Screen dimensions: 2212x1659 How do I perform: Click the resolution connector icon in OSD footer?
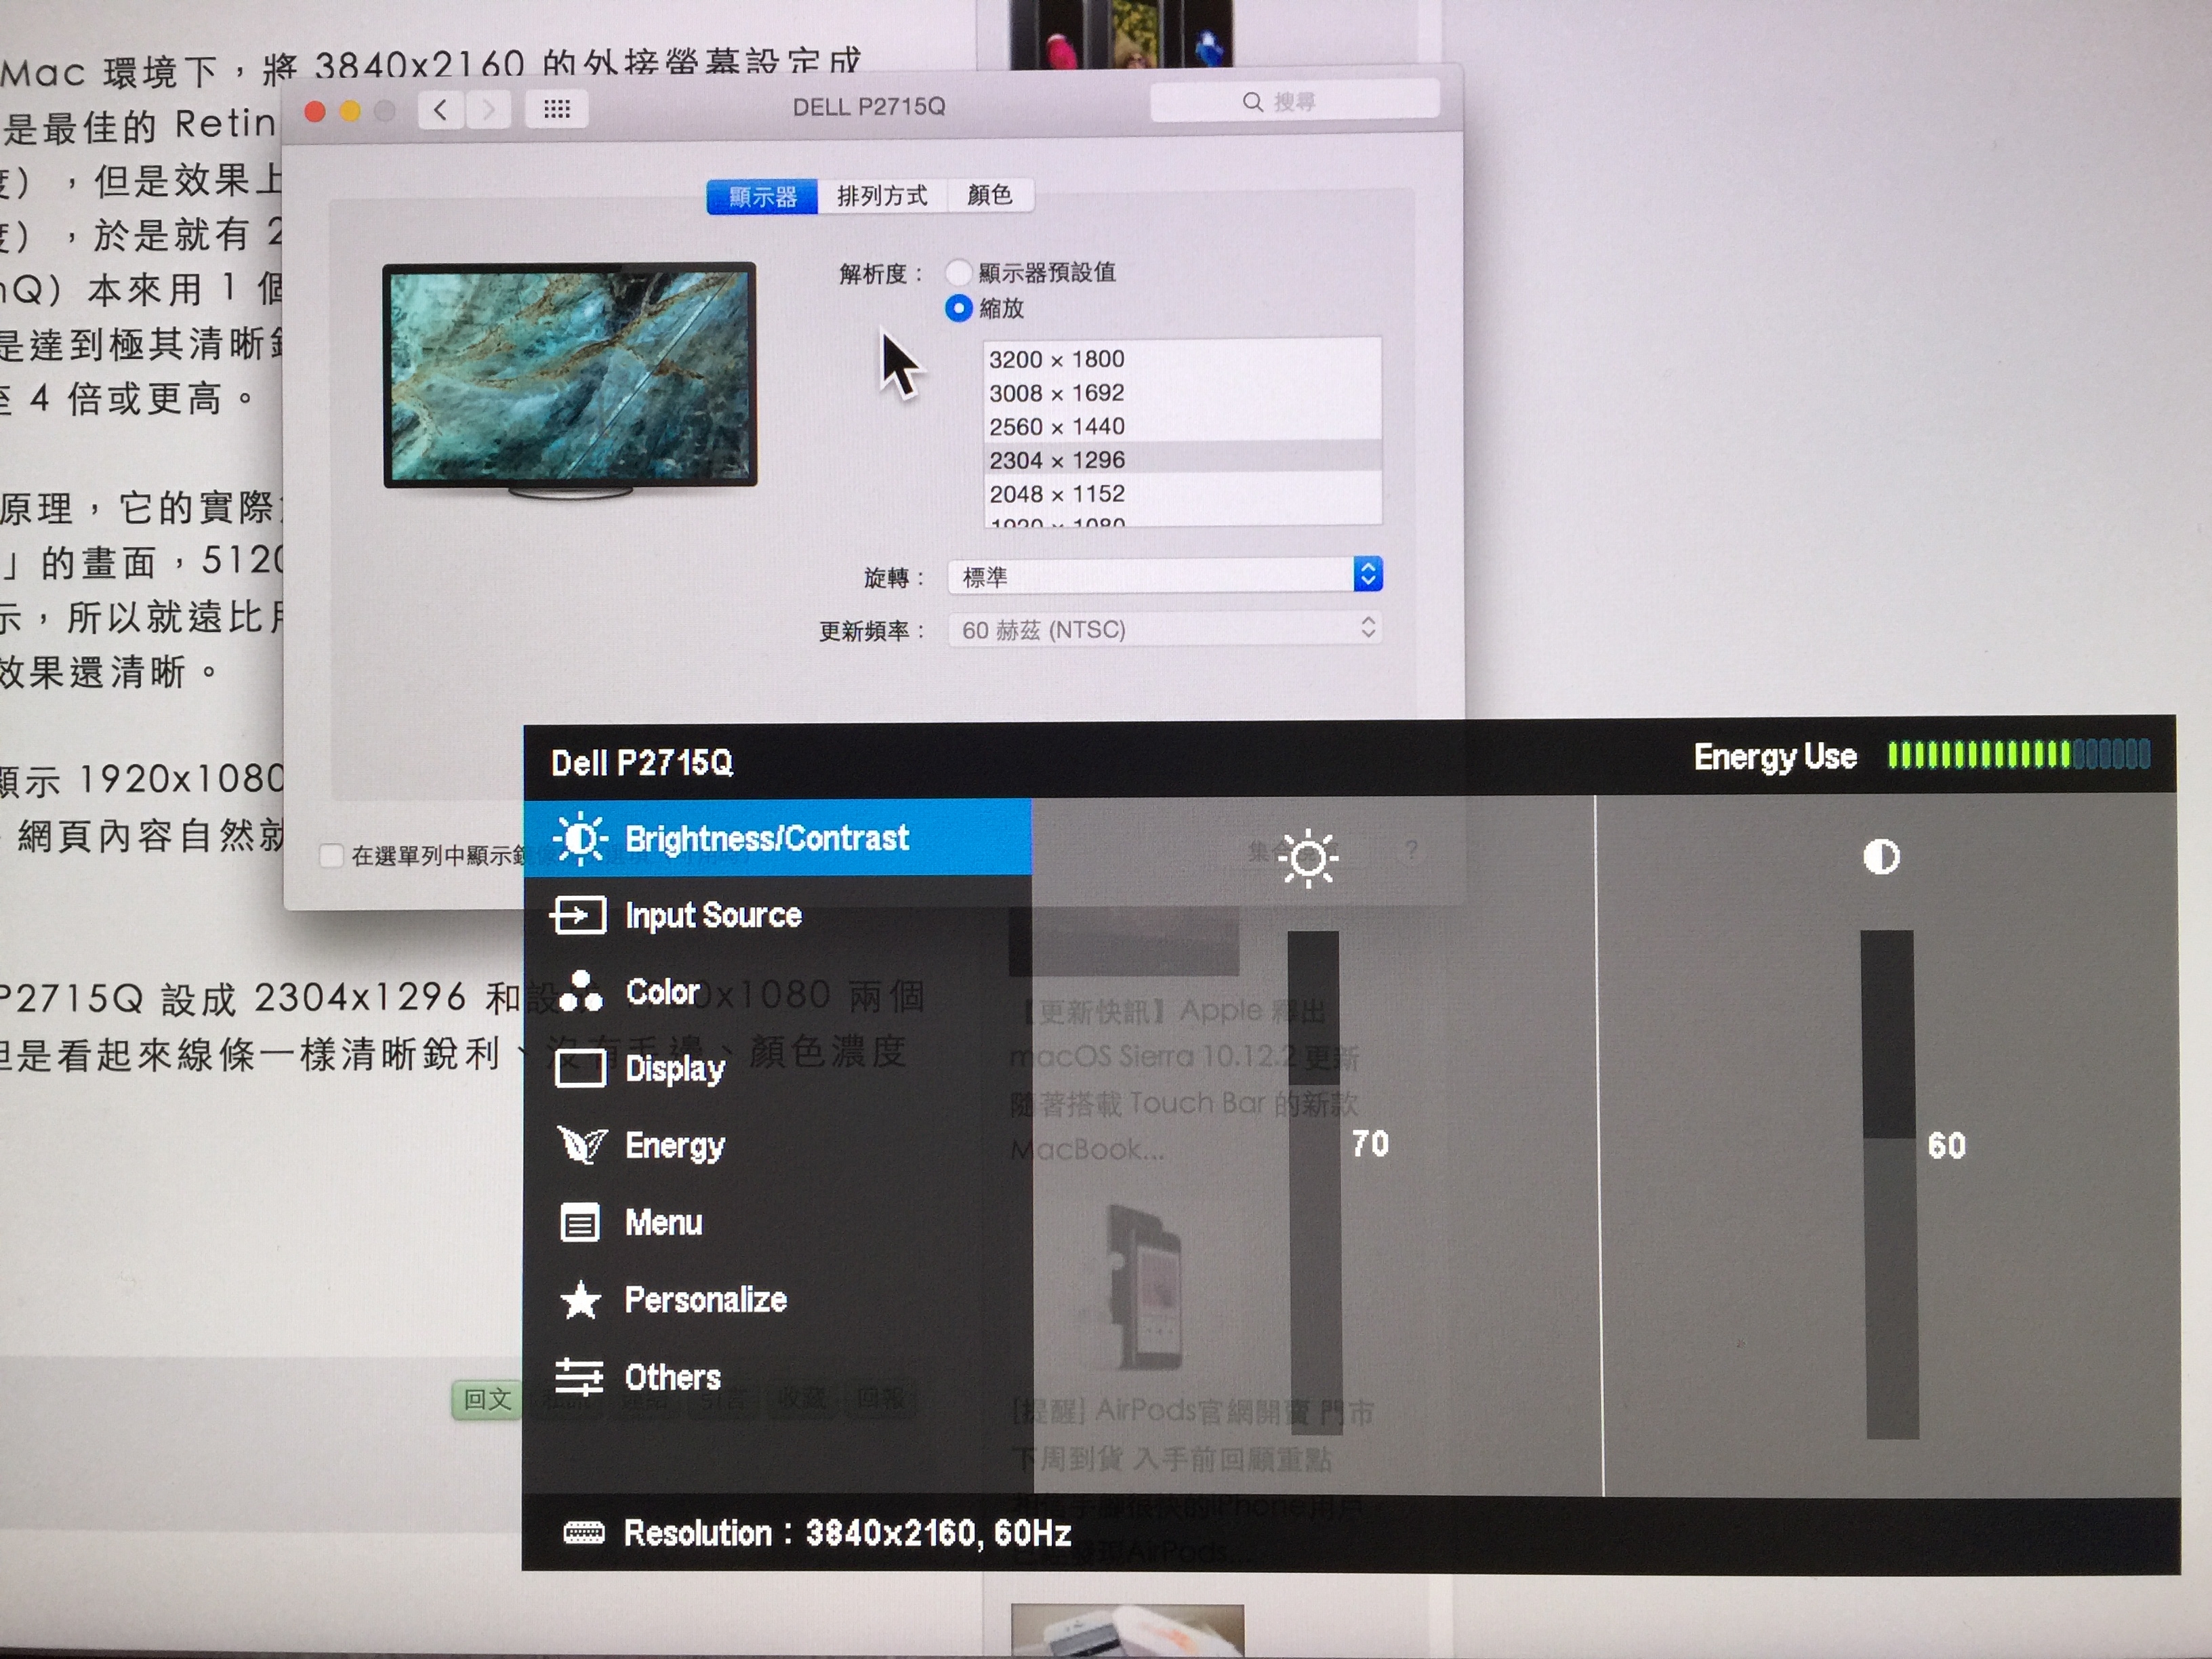(x=584, y=1532)
